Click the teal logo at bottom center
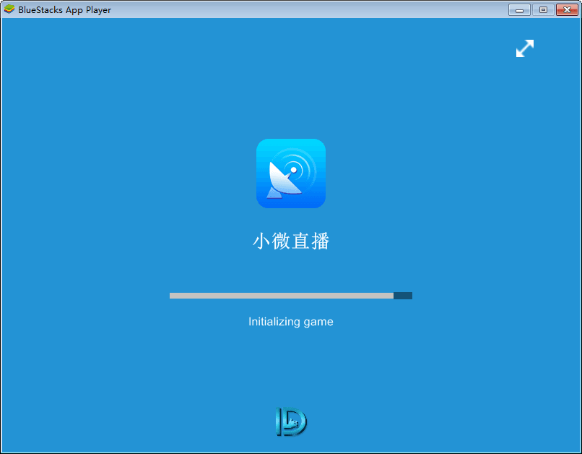Image resolution: width=582 pixels, height=454 pixels. click(x=290, y=422)
